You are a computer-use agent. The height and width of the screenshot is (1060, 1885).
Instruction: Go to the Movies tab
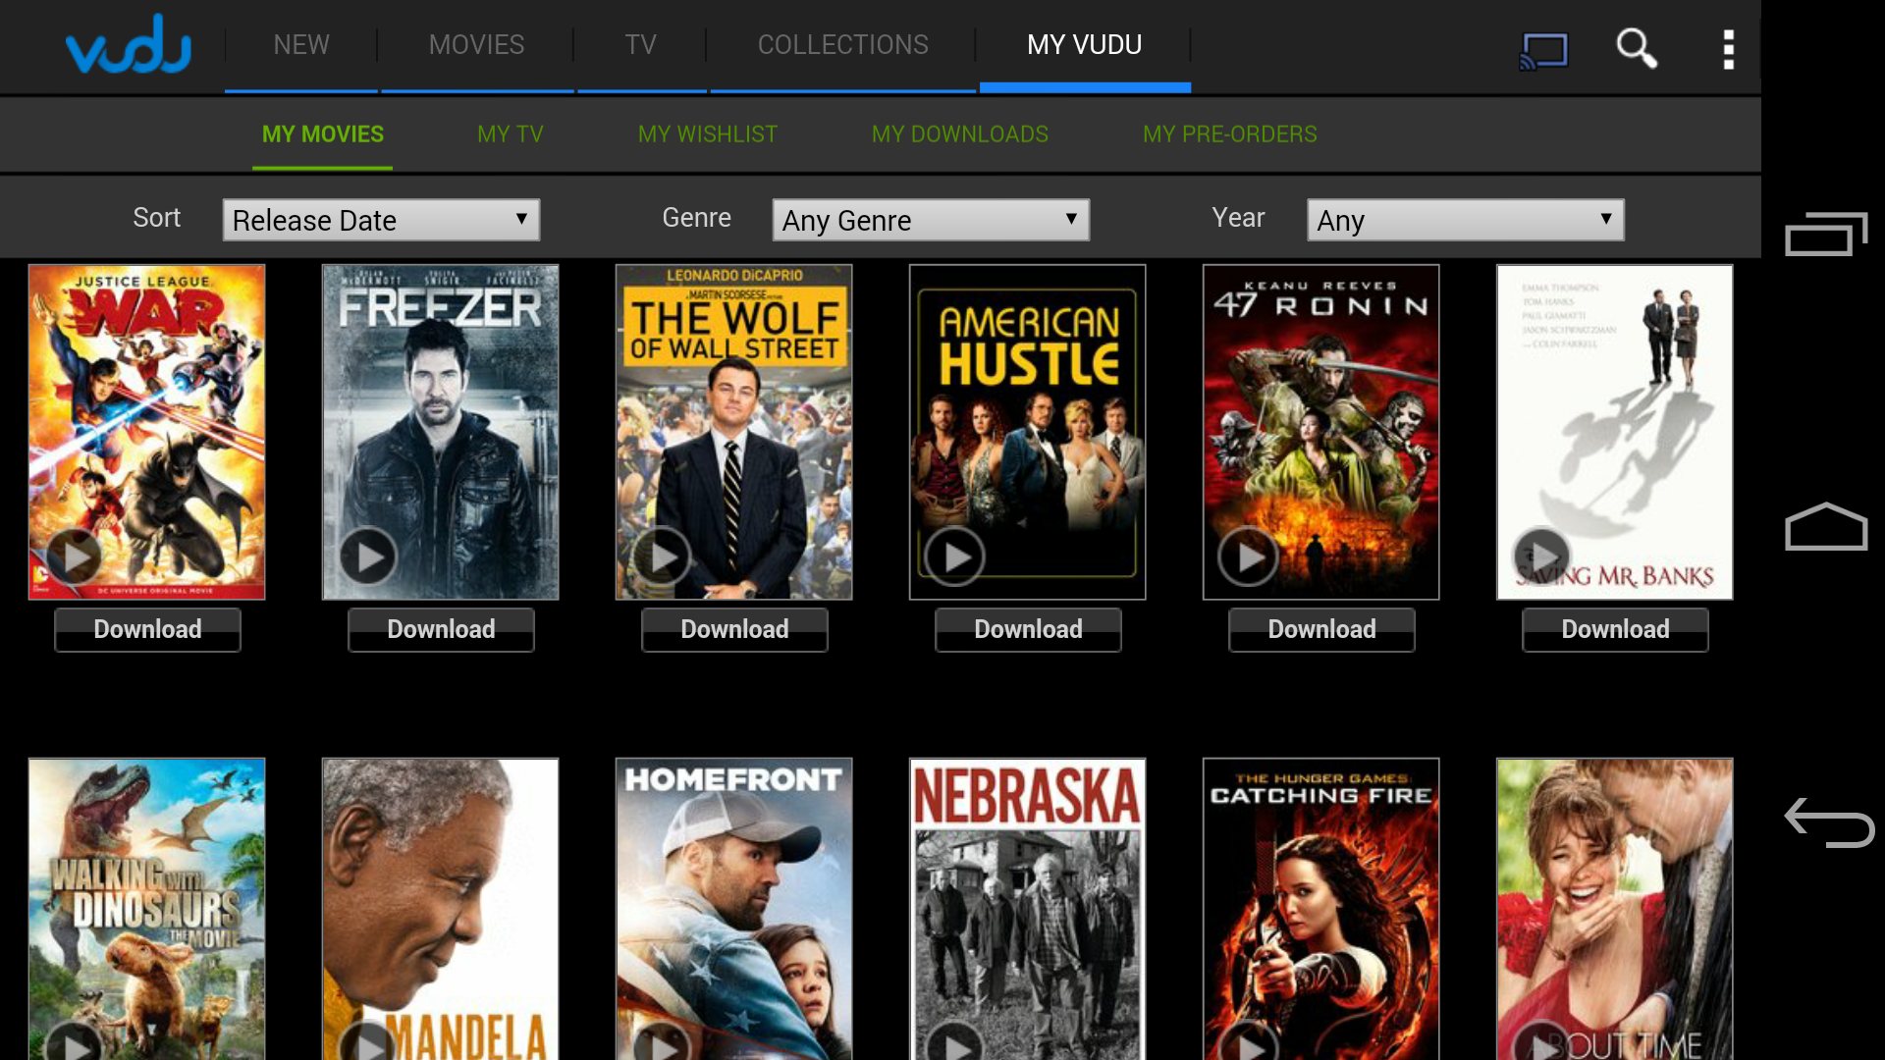476,45
